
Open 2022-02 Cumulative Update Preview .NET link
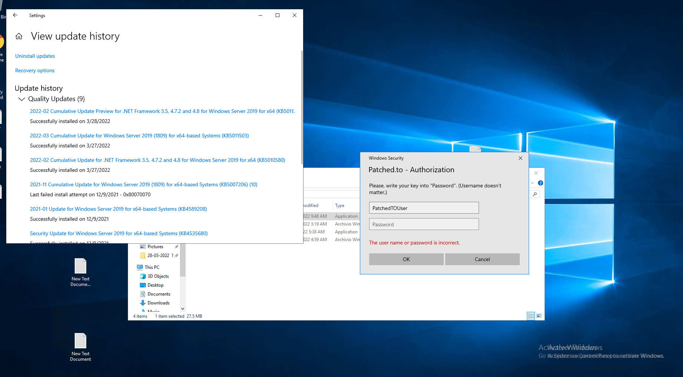tap(162, 111)
